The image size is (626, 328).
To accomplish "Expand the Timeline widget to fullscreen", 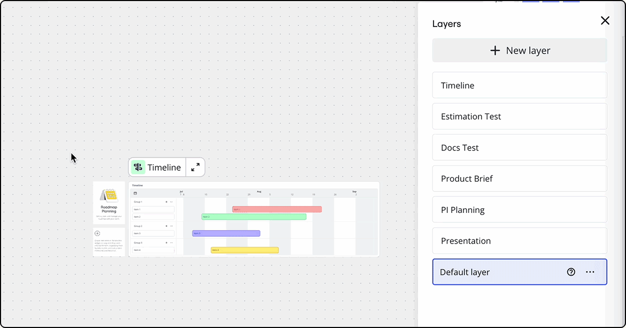I will pos(195,168).
